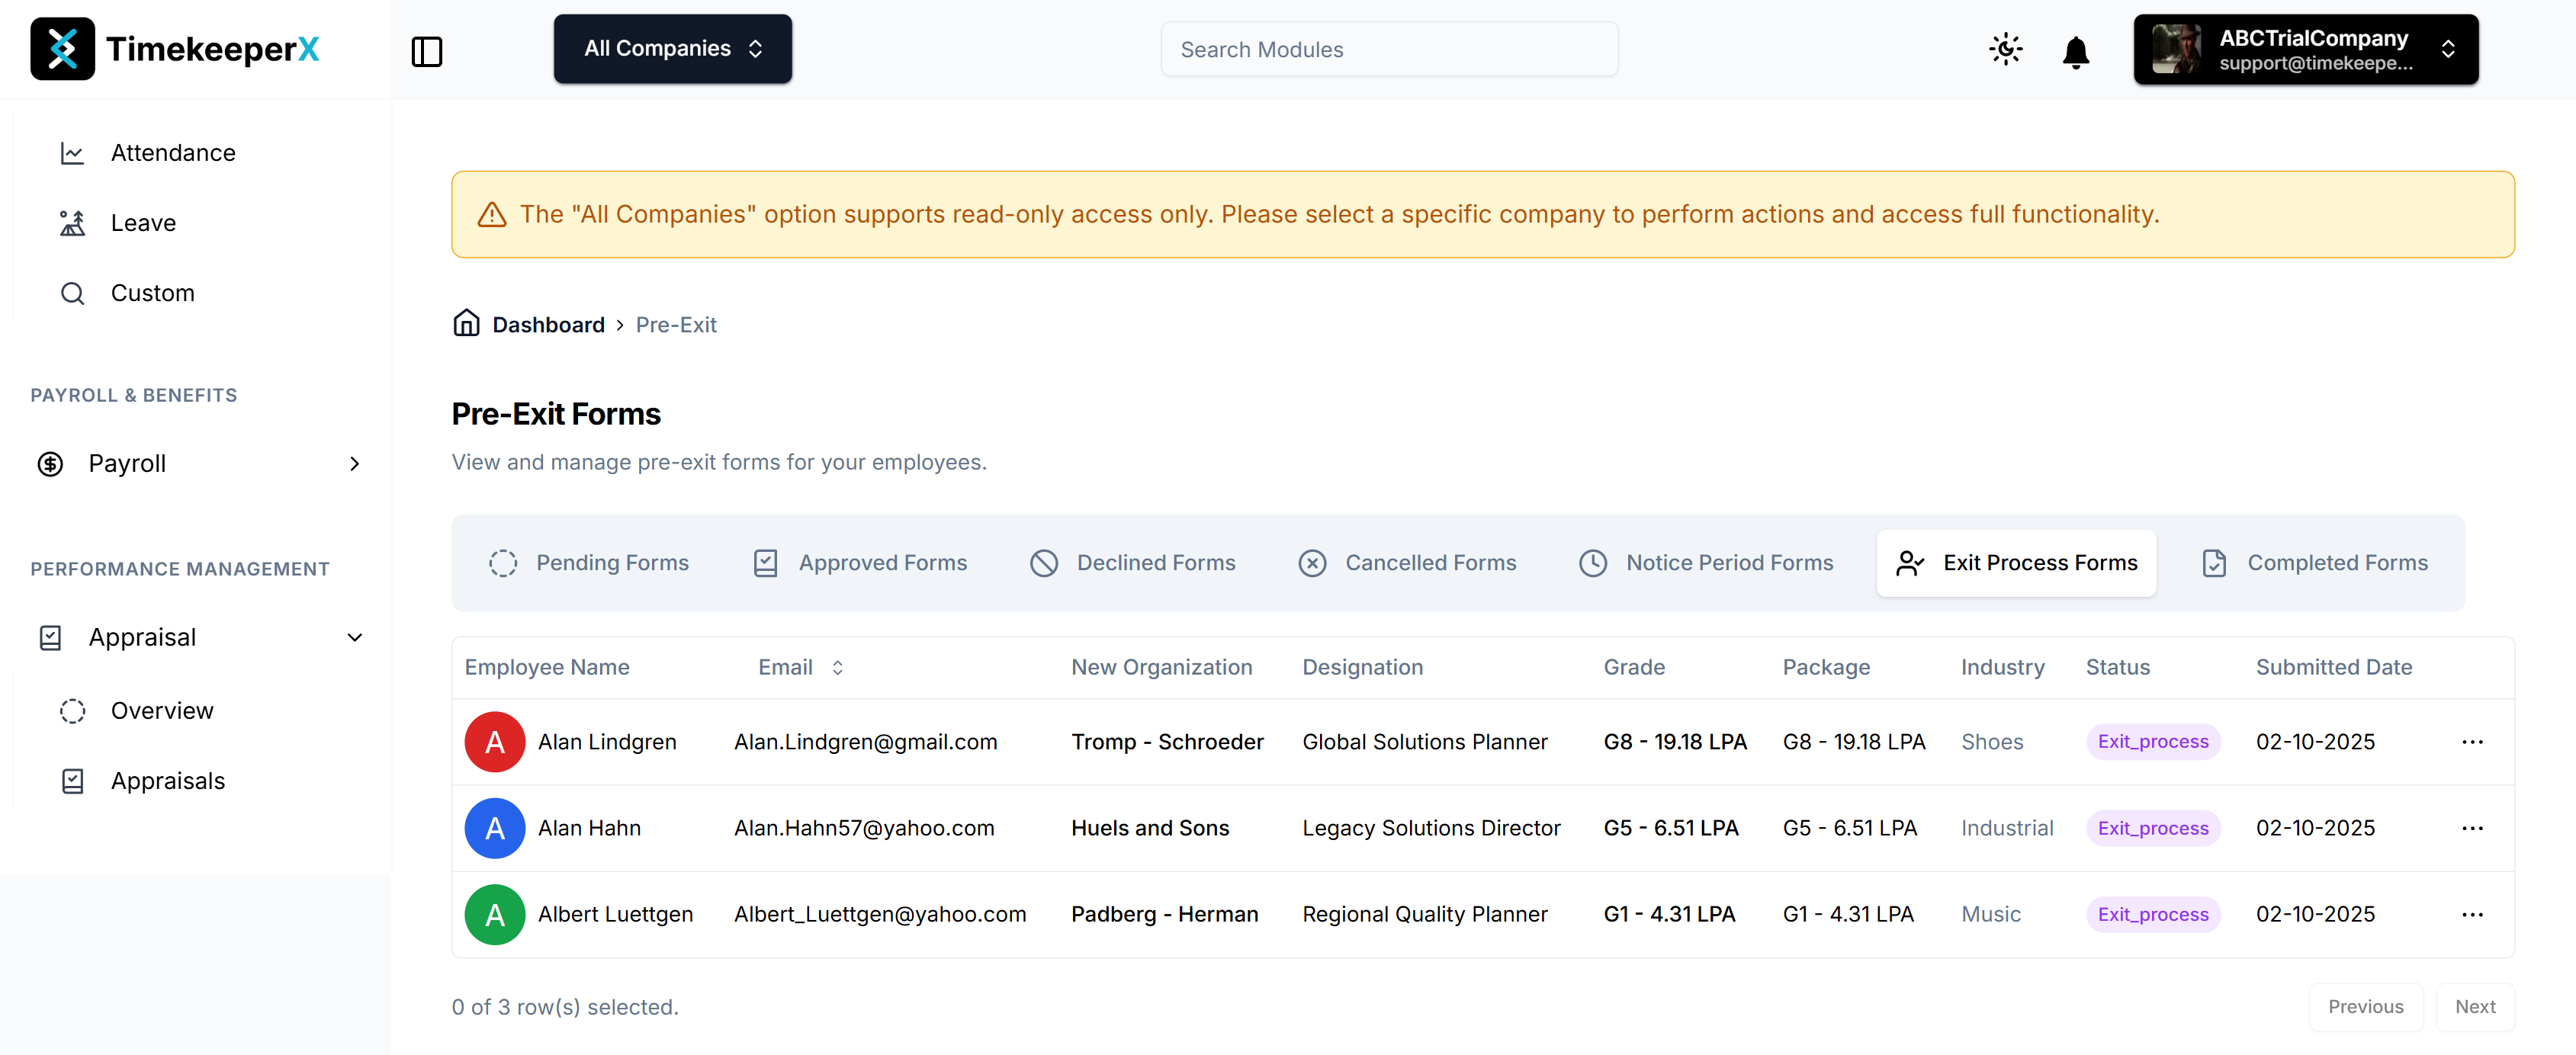Viewport: 2576px width, 1055px height.
Task: Click the Alan Hahn name text
Action: tap(589, 828)
